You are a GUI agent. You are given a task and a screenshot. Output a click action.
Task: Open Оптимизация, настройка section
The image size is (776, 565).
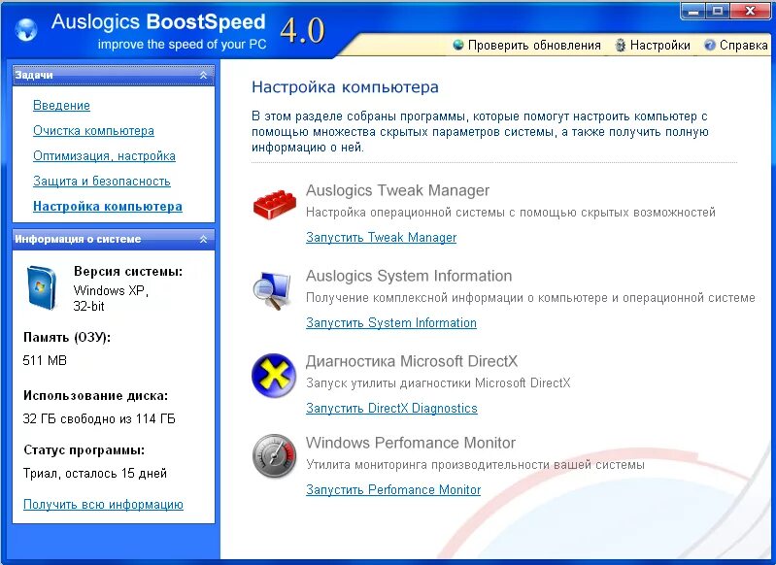click(105, 156)
